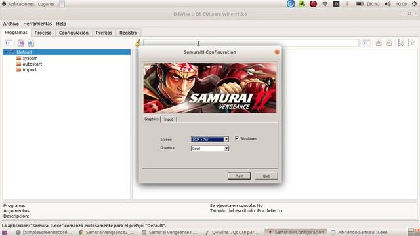The height and width of the screenshot is (236, 420).
Task: Click the list view icon beside the search field
Action: 366,43
